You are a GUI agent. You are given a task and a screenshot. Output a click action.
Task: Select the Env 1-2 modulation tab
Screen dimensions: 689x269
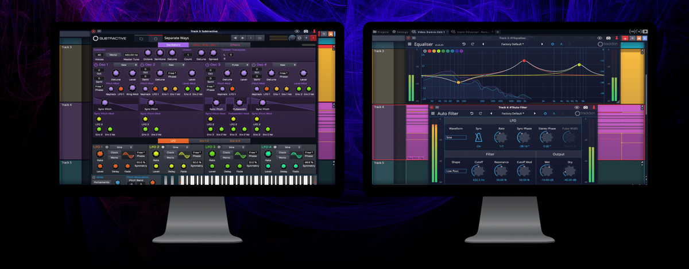coord(204,141)
